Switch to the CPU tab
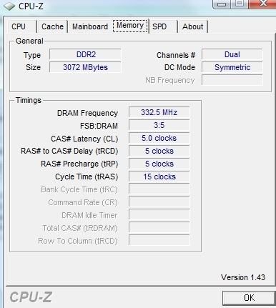 click(x=21, y=26)
